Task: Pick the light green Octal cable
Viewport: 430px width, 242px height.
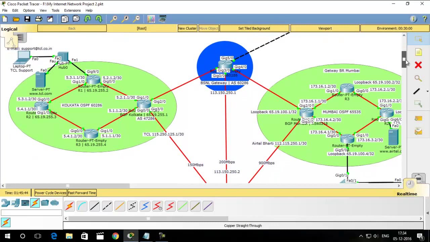Action: click(183, 206)
